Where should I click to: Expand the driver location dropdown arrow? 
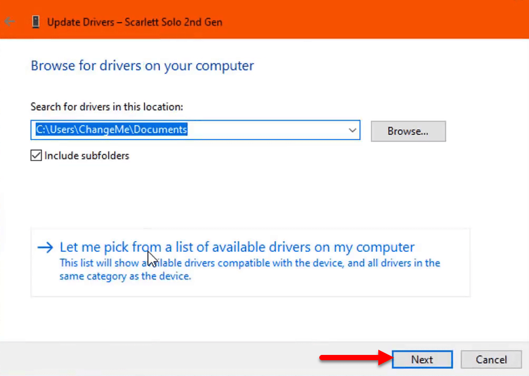(352, 130)
